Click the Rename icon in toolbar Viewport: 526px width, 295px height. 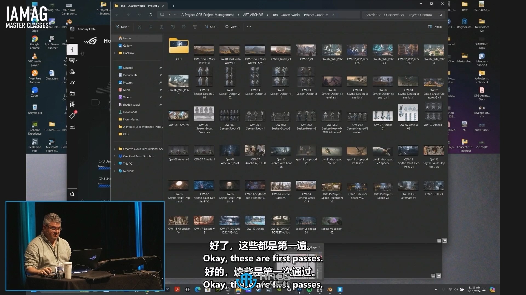(173, 27)
